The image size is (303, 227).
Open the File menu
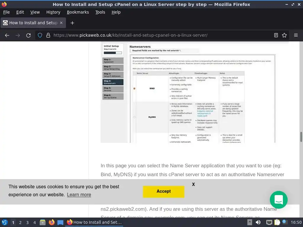click(x=7, y=12)
